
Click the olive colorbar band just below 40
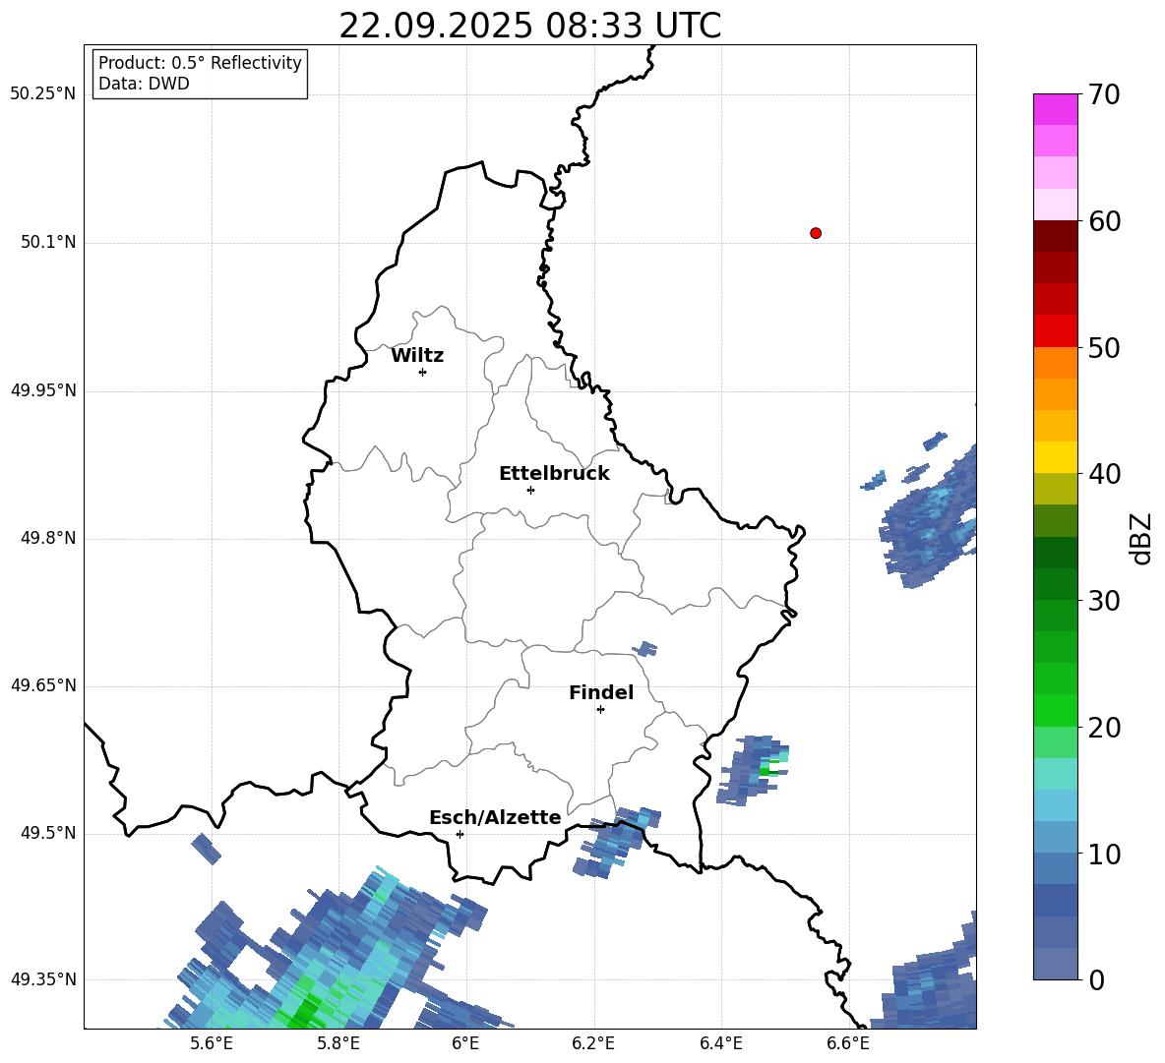coord(1055,489)
